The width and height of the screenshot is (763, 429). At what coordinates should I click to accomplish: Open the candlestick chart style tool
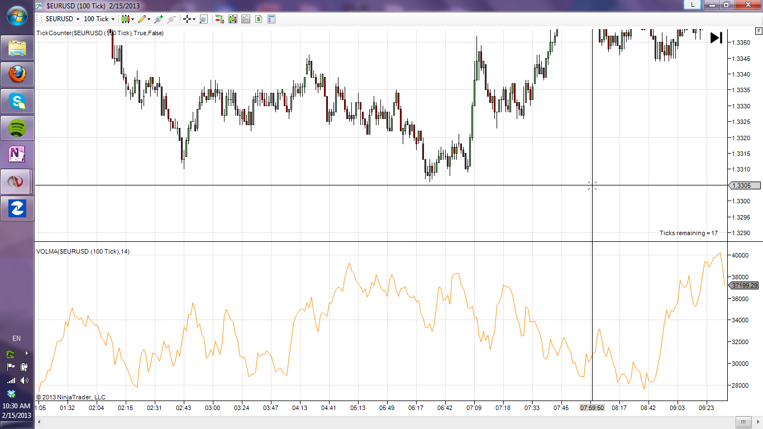126,19
